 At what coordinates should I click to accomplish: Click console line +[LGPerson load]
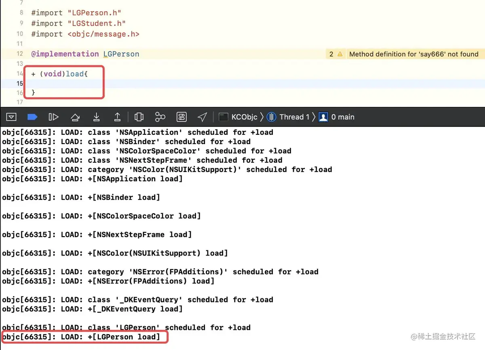(81, 337)
